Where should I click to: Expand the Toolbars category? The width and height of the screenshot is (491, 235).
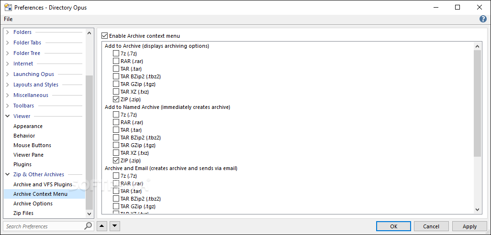[x=8, y=106]
